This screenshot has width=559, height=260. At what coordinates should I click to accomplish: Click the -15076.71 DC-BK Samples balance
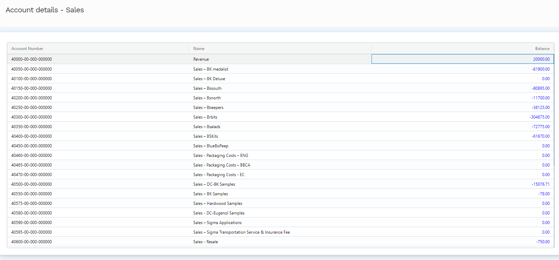pos(540,184)
